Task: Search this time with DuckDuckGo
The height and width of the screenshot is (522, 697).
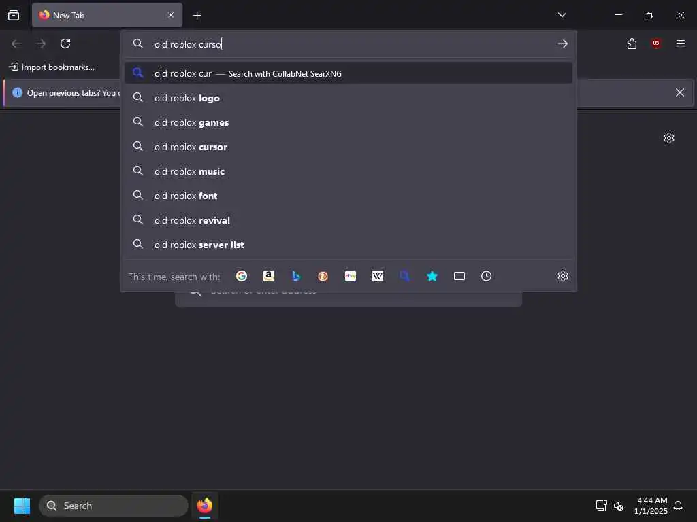Action: click(x=323, y=276)
